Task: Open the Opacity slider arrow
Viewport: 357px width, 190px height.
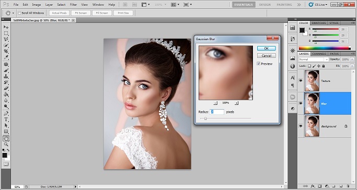Action: tap(352, 59)
